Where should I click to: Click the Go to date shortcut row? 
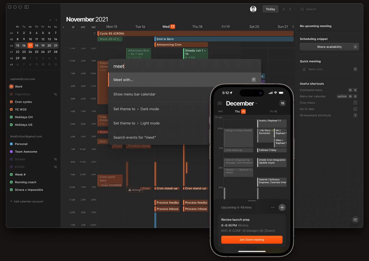pos(328,109)
